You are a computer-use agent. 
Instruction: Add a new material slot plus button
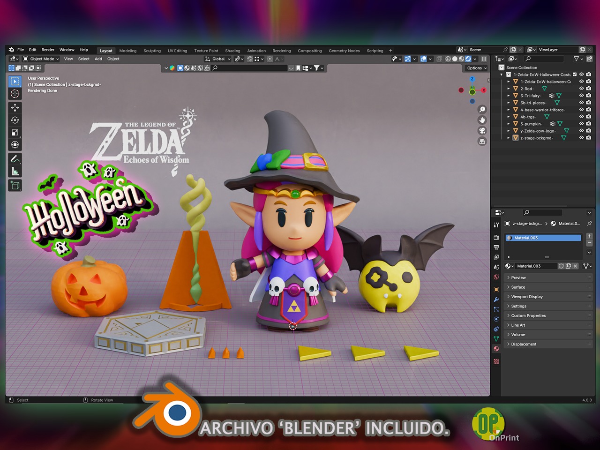click(x=589, y=236)
